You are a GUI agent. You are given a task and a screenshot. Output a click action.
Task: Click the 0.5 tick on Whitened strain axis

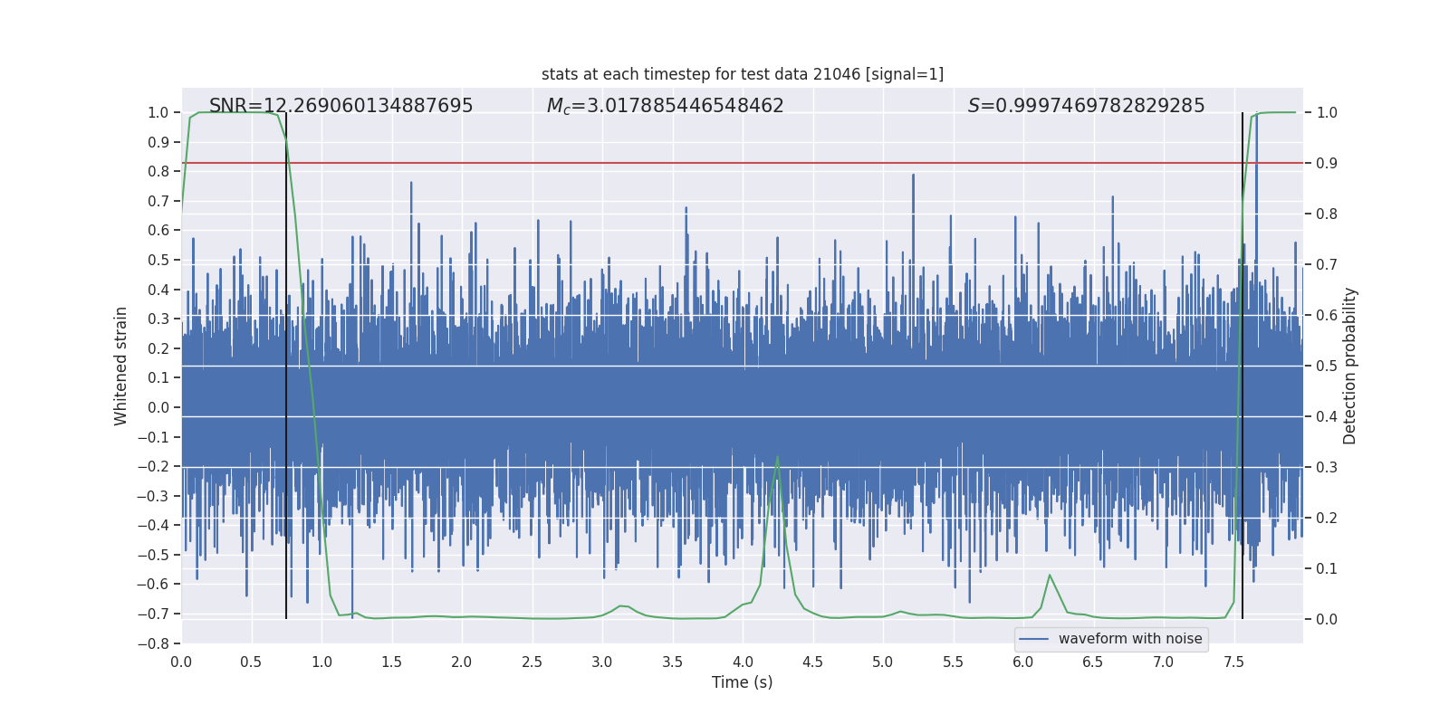coord(158,260)
